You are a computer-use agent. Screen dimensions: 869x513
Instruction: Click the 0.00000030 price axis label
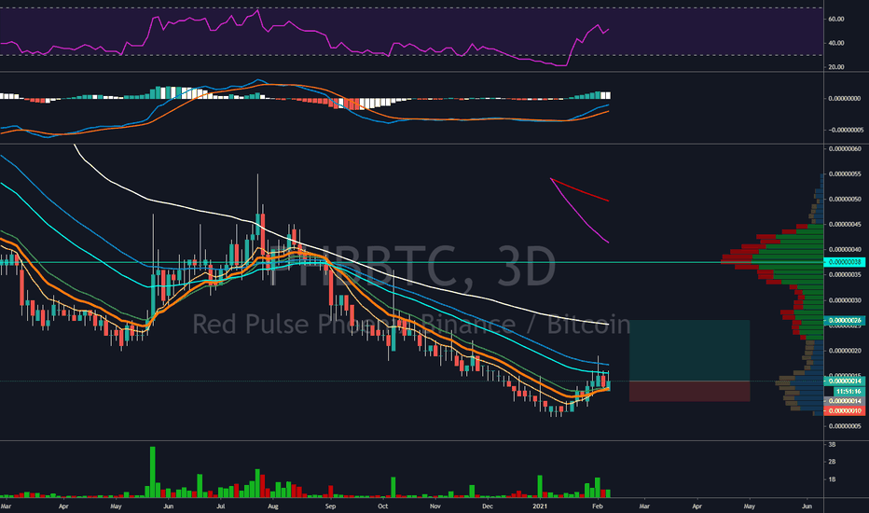845,300
